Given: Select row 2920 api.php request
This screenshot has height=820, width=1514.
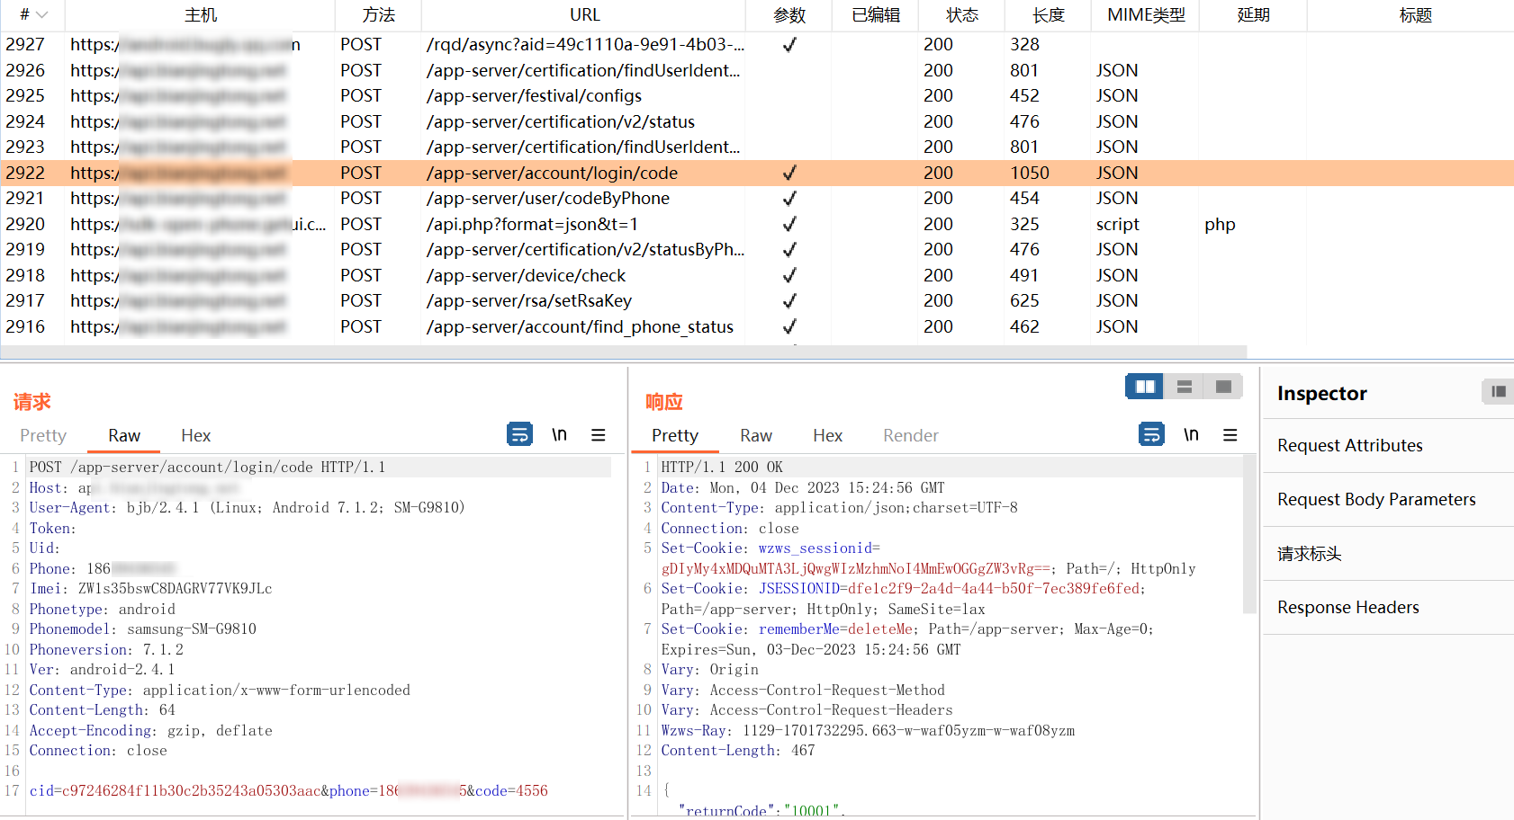Looking at the screenshot, I should tap(757, 224).
